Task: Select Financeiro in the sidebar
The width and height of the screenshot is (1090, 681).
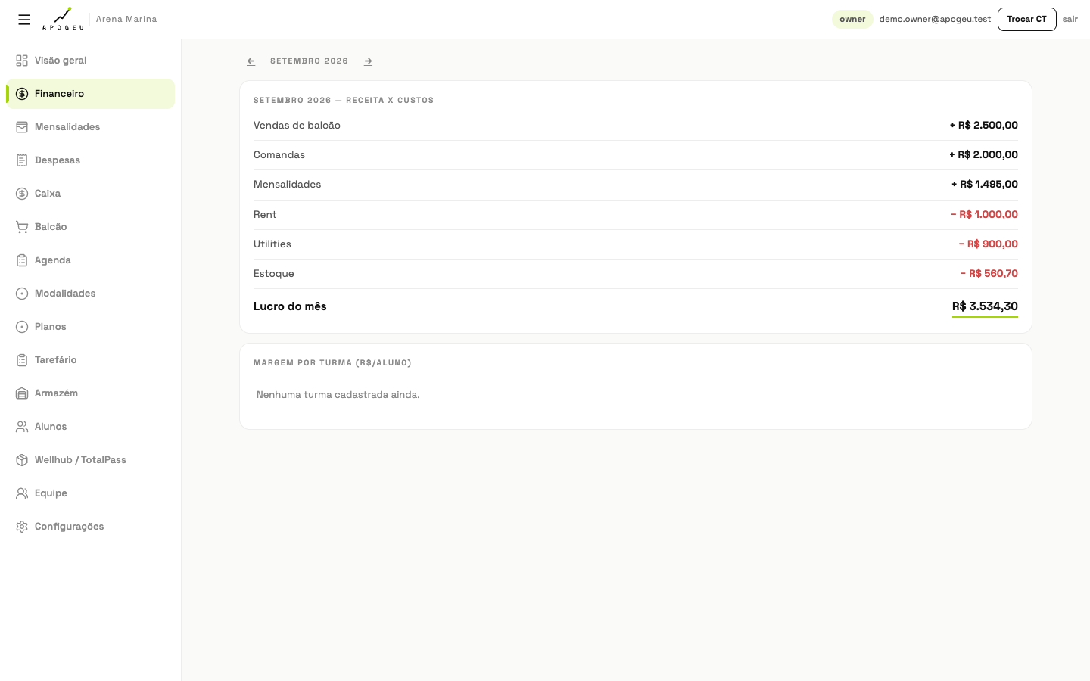Action: point(90,94)
